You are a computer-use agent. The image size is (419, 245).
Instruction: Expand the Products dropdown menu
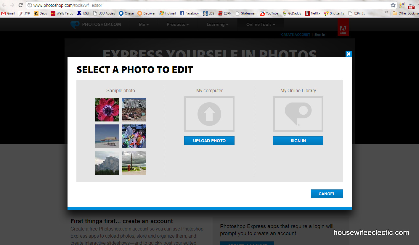coord(178,25)
